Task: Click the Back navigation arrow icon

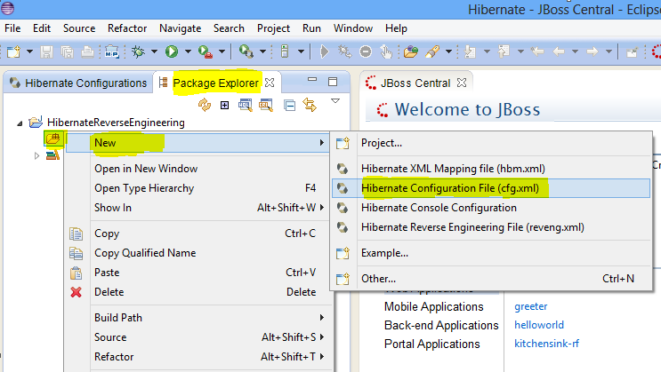Action: (x=558, y=51)
